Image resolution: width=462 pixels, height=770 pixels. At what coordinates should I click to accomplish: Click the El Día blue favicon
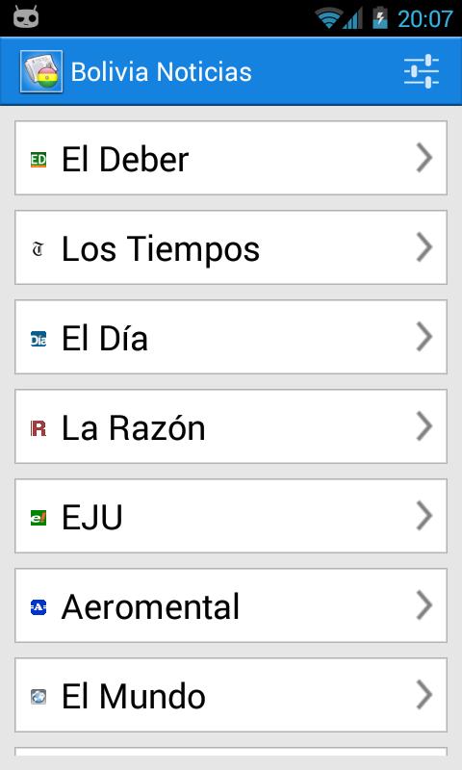pos(38,339)
